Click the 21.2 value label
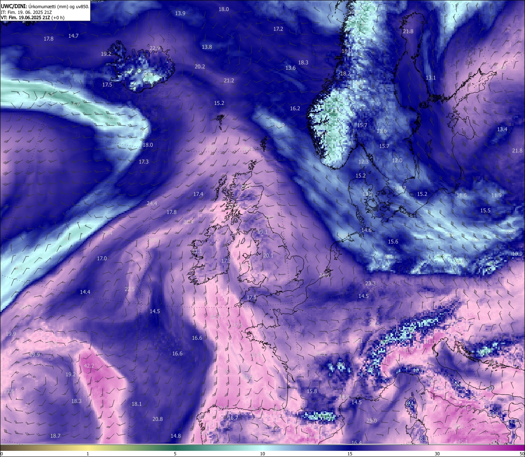The height and width of the screenshot is (457, 525). (229, 80)
